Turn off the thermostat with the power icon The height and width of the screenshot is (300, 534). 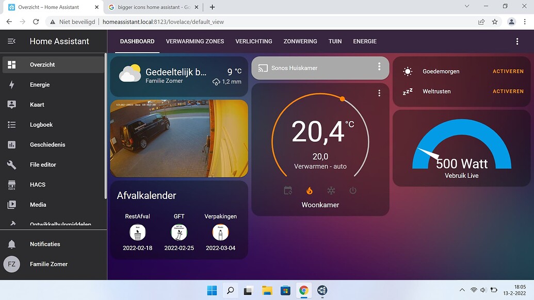(352, 190)
